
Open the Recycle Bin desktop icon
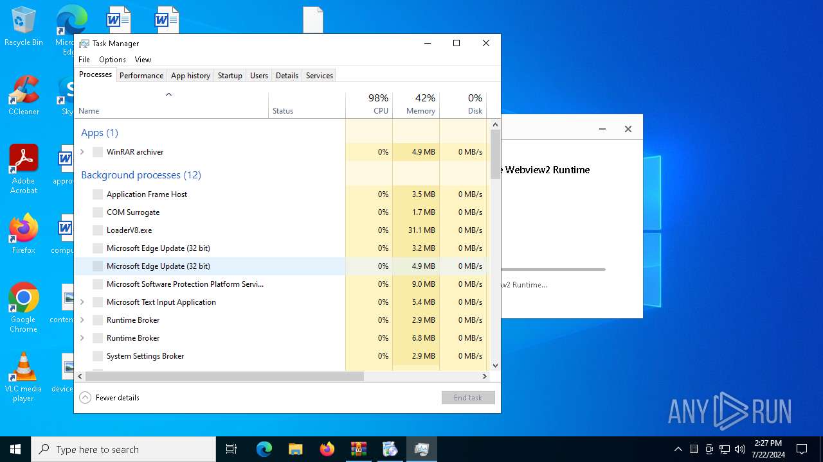24,27
